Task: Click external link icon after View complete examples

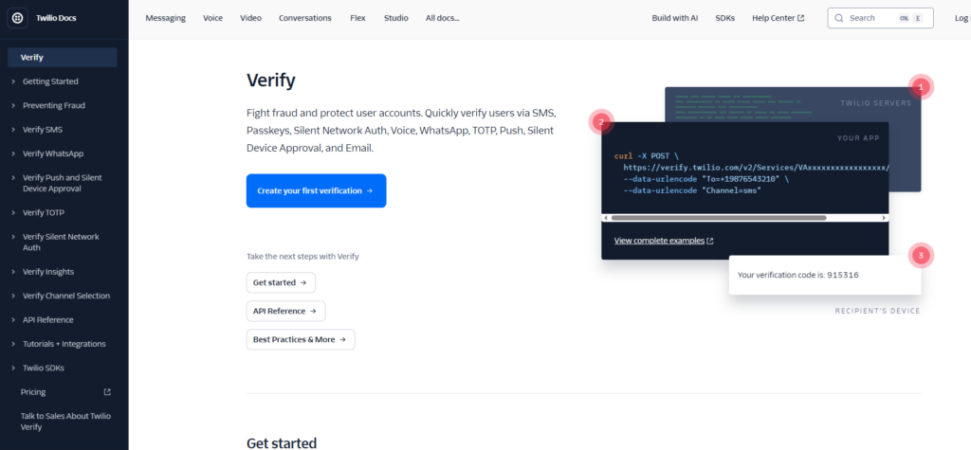Action: [709, 241]
